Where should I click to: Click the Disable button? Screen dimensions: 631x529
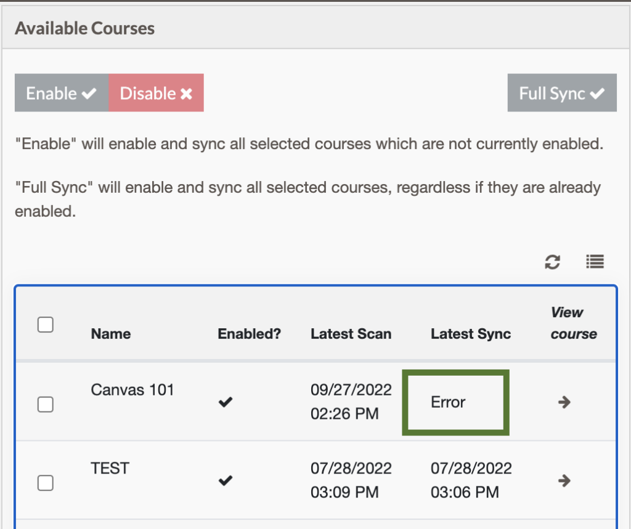click(x=157, y=93)
